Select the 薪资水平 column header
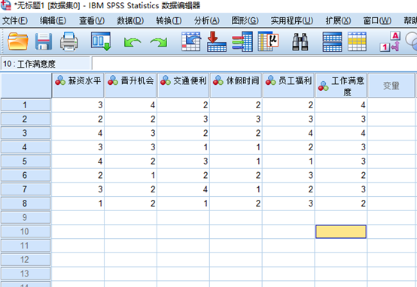Screen dimensions: 417x287 coord(78,85)
